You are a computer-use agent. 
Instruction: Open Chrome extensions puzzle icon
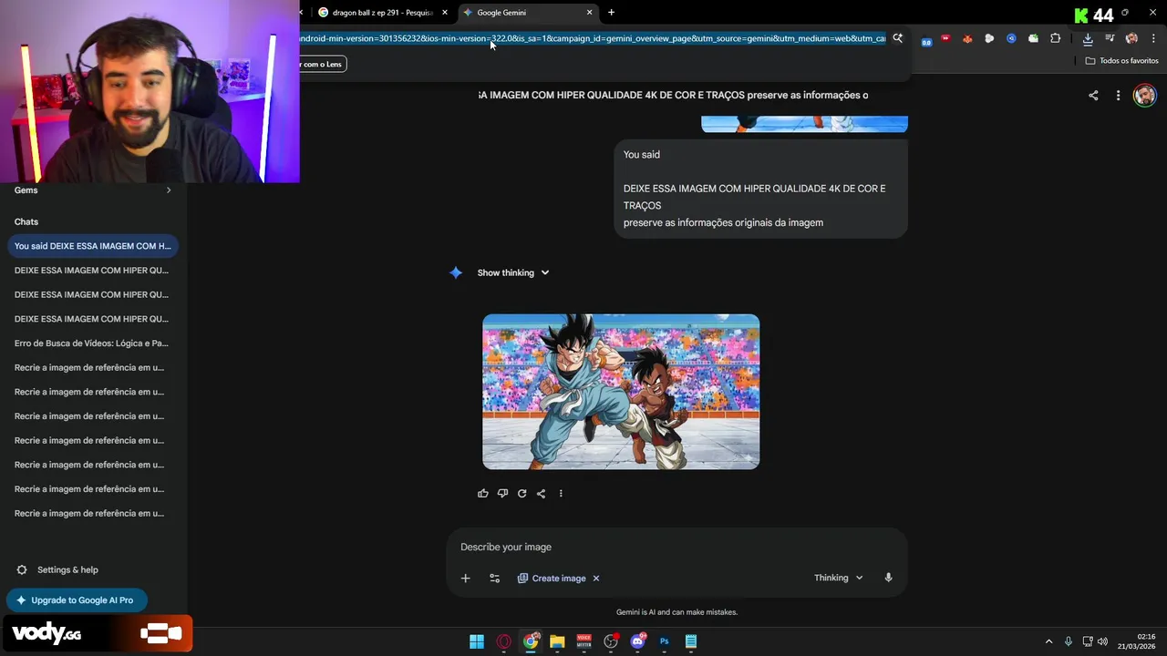[1055, 38]
